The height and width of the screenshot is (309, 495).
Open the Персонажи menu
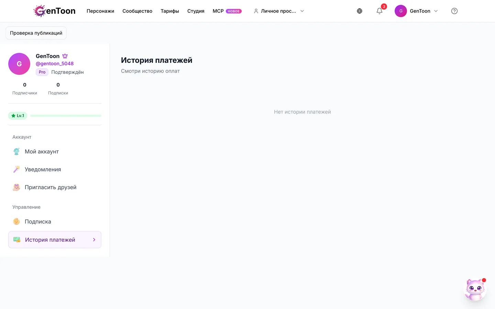point(100,11)
